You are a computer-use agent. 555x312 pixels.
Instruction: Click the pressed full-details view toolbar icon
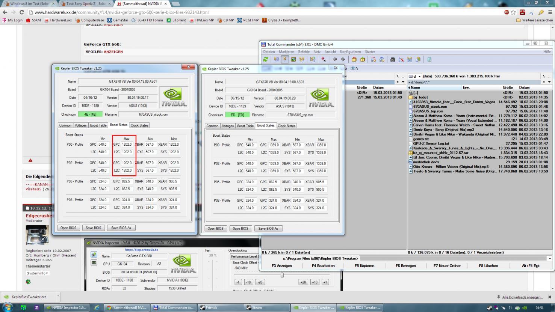(285, 59)
